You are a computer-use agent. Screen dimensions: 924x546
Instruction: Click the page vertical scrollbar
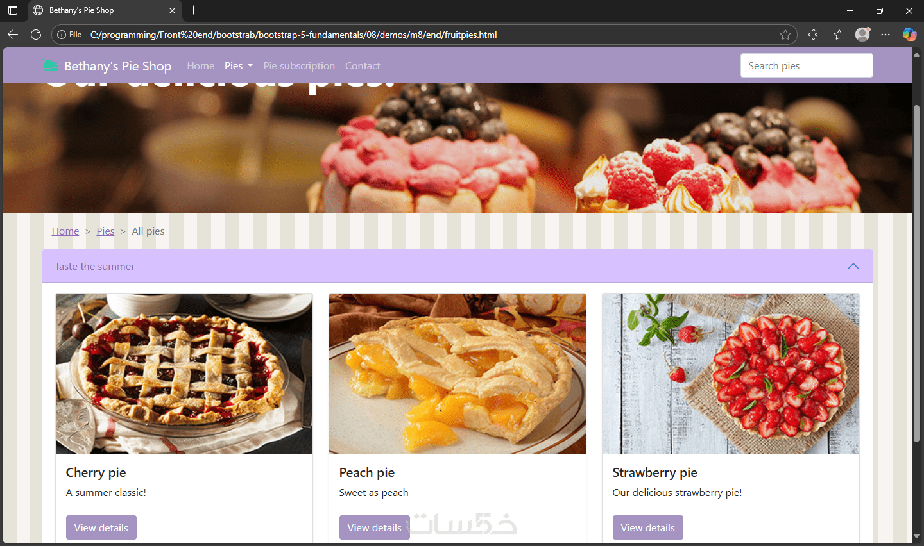pyautogui.click(x=916, y=274)
